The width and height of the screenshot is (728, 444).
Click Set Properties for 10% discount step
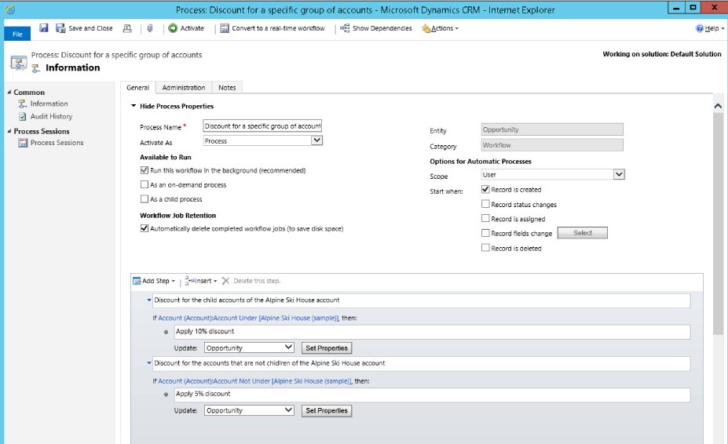coord(326,348)
